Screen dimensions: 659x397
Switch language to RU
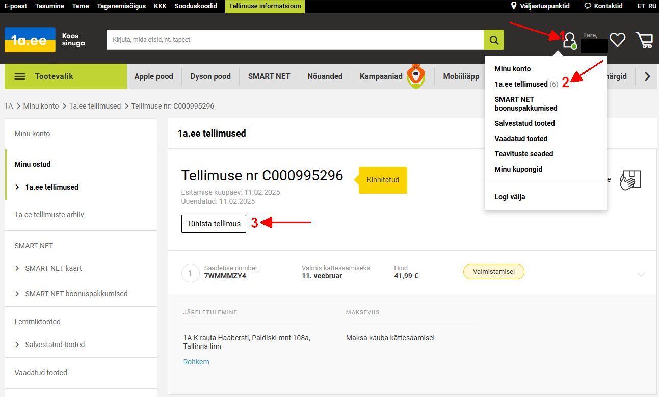(652, 6)
